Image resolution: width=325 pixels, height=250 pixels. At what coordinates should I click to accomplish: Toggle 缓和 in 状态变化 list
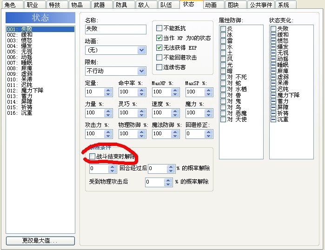273,35
